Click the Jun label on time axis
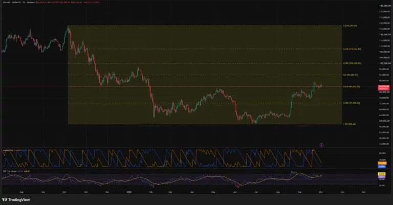Viewport: 393px width, 205px height. (x=235, y=192)
